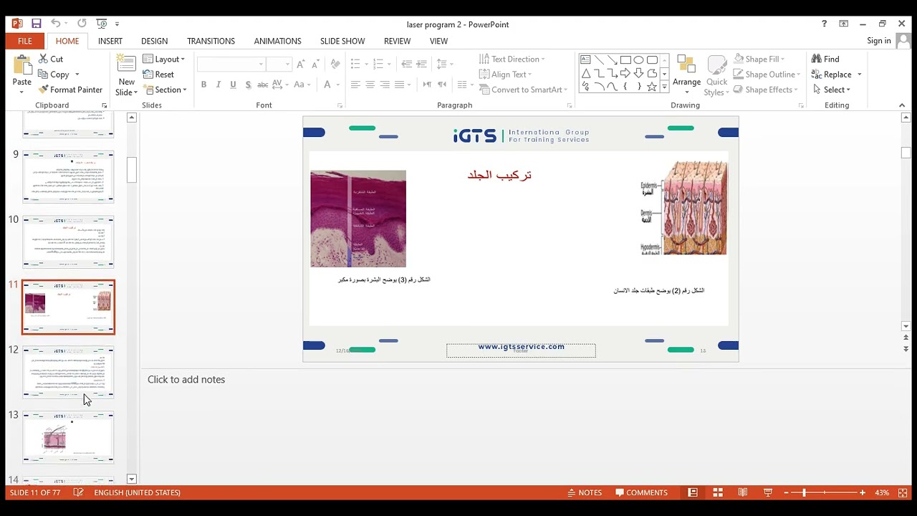This screenshot has height=516, width=917.
Task: Open the Section dropdown
Action: point(165,90)
